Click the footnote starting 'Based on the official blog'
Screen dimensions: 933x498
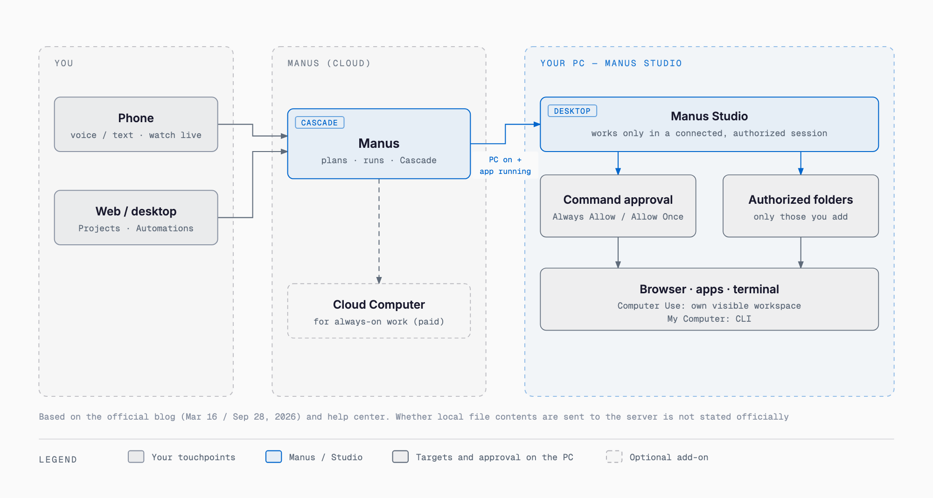(414, 417)
